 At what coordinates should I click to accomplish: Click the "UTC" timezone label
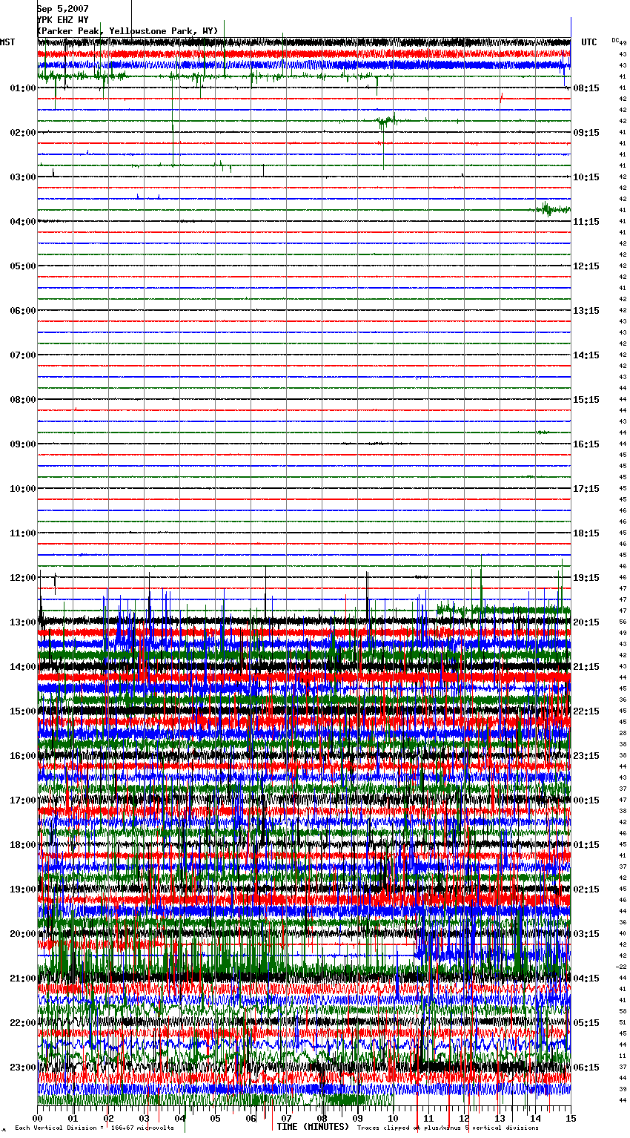589,42
